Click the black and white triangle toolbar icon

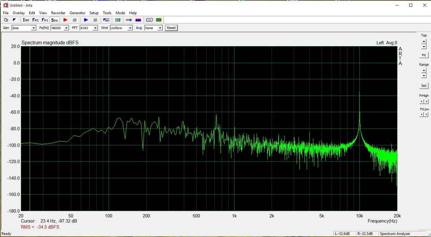[14, 20]
